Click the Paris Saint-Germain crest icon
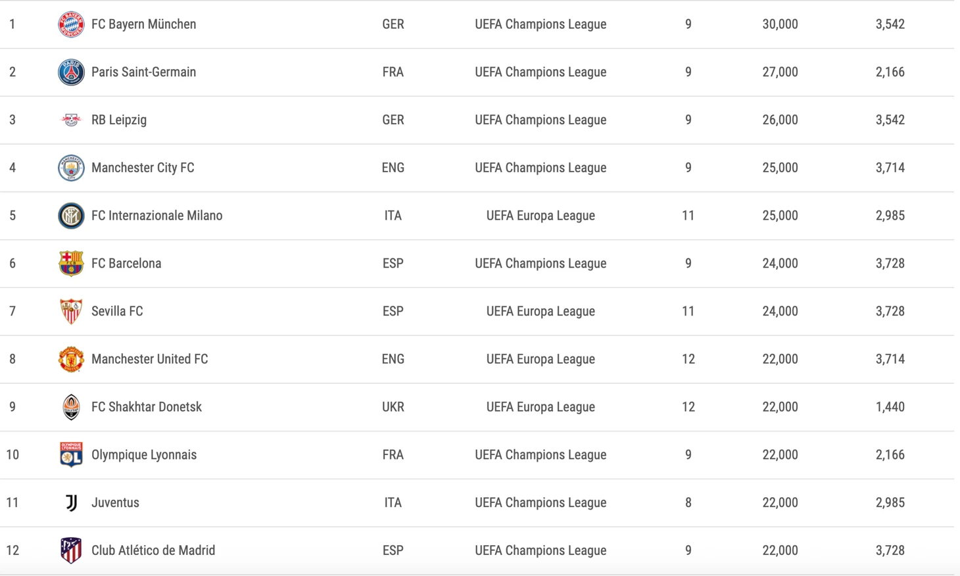This screenshot has height=576, width=960. pyautogui.click(x=71, y=72)
